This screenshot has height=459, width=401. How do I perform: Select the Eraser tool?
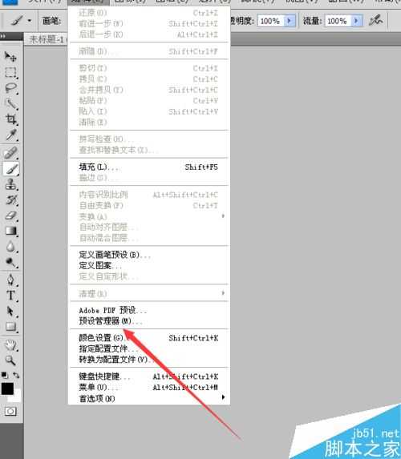tap(10, 215)
